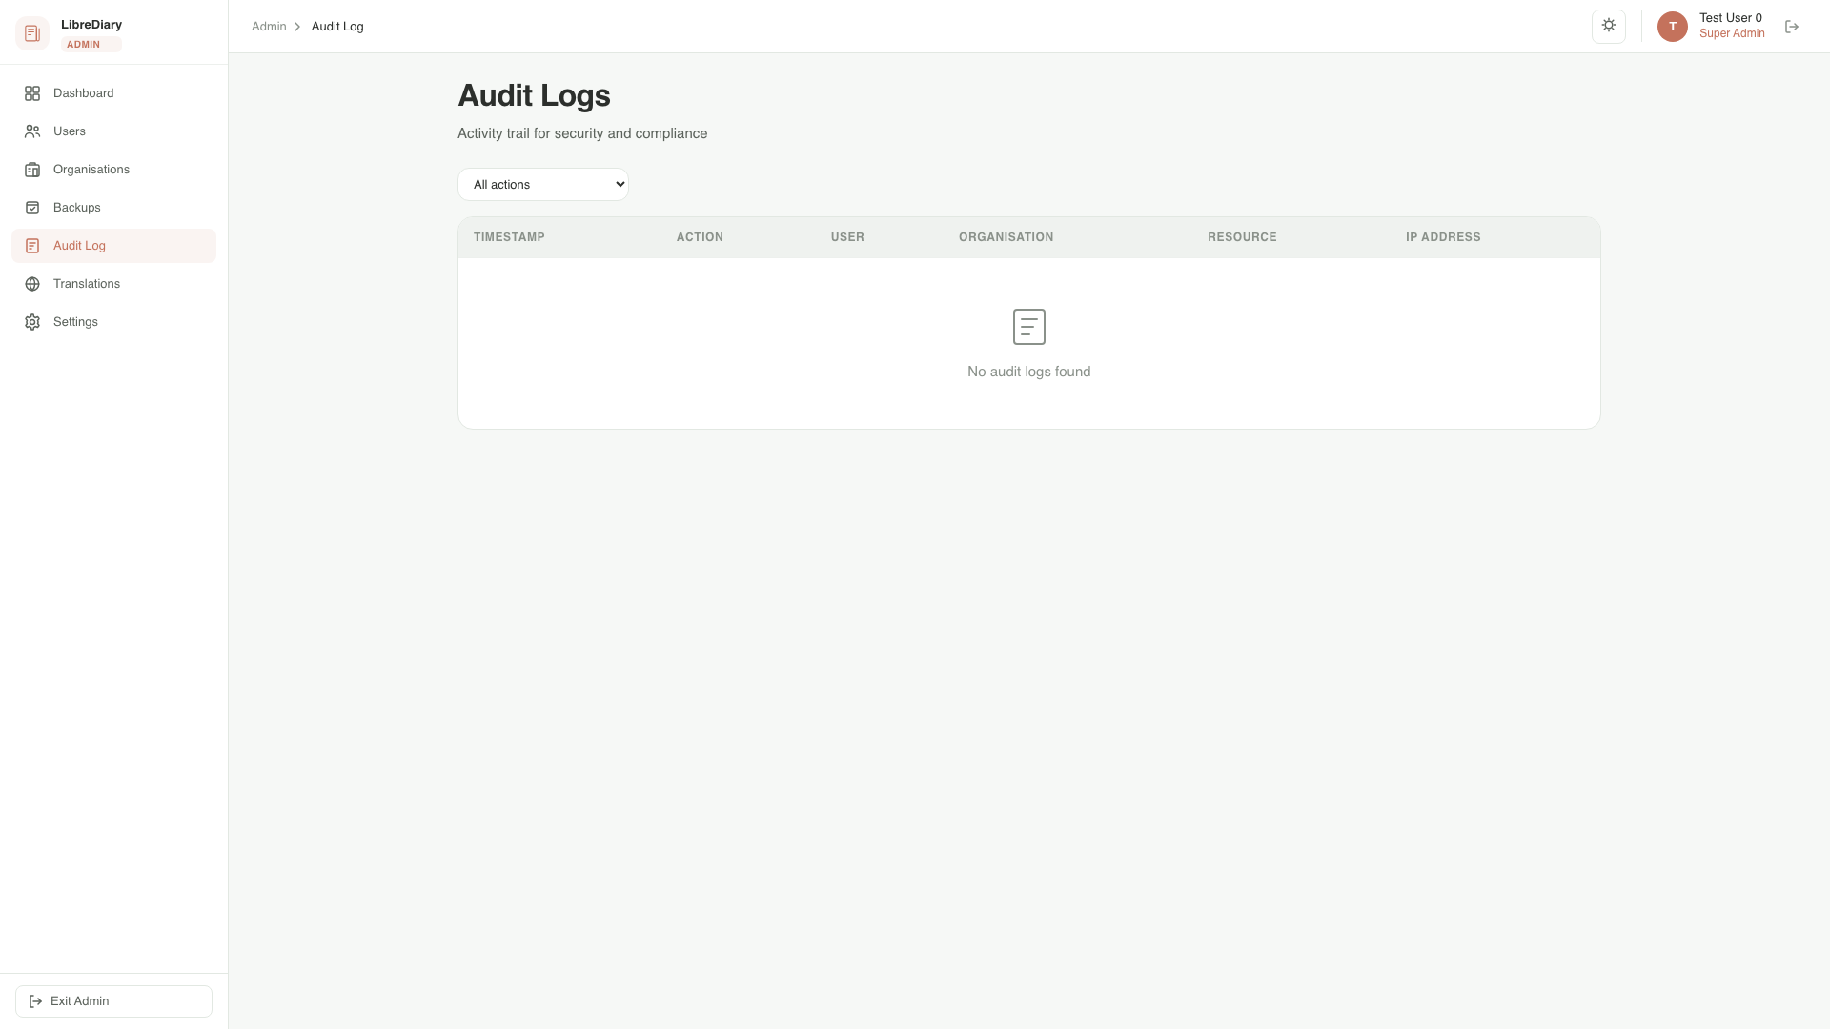
Task: Select the Audit Log document icon
Action: click(x=33, y=246)
